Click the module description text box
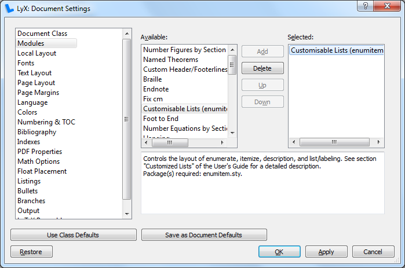The image size is (405, 268). [x=262, y=183]
